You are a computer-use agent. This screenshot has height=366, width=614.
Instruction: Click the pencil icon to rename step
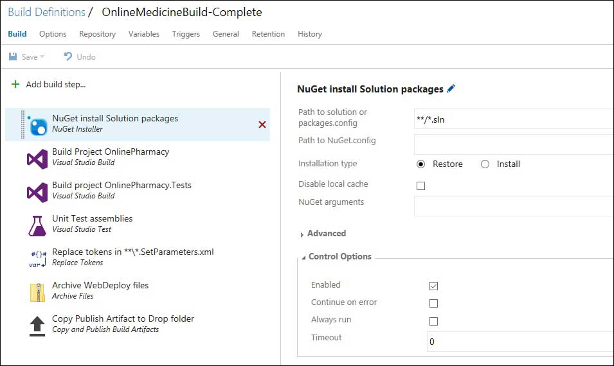pos(451,89)
